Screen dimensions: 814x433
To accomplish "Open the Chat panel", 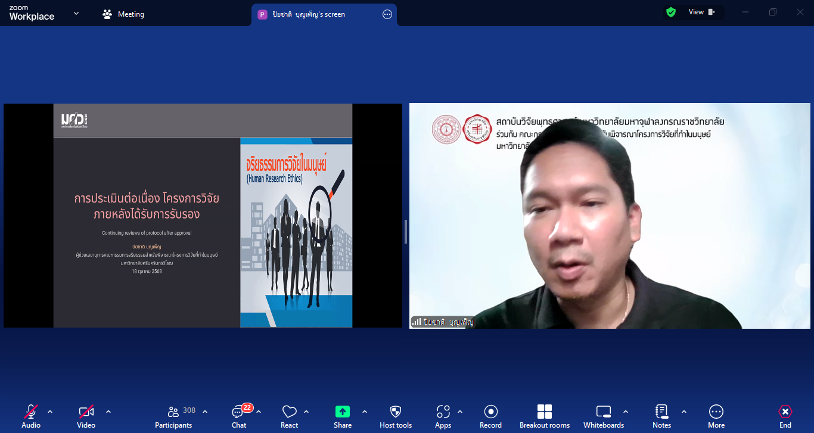I will coord(239,416).
